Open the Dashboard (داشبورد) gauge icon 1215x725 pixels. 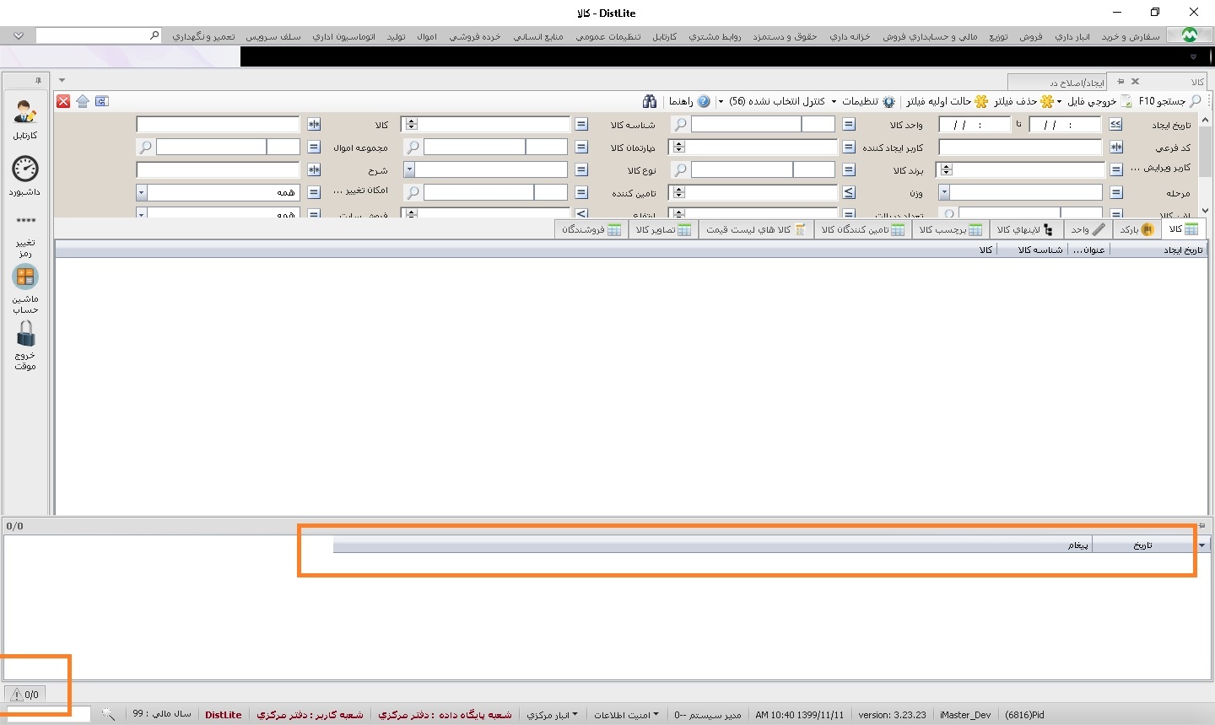25,169
